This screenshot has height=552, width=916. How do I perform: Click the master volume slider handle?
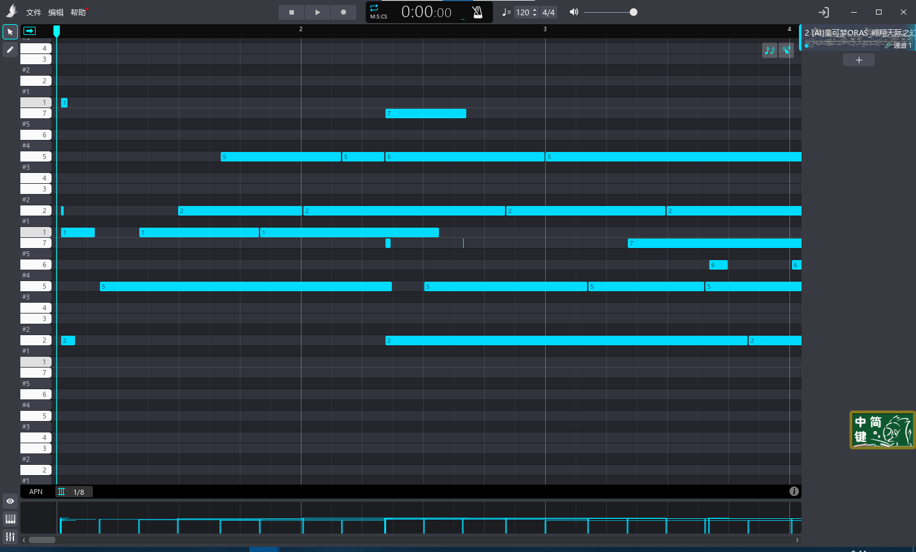[633, 12]
